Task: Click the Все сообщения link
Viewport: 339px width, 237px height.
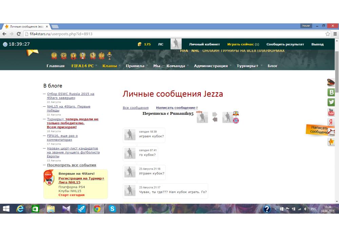Action: (136, 108)
